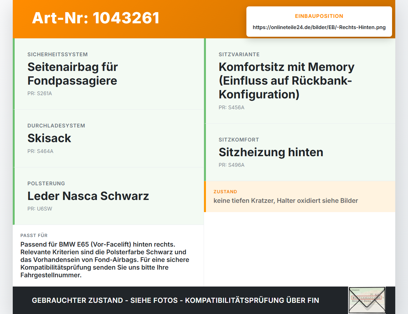Click the BMW E65 compatibility paragraph

(x=105, y=260)
